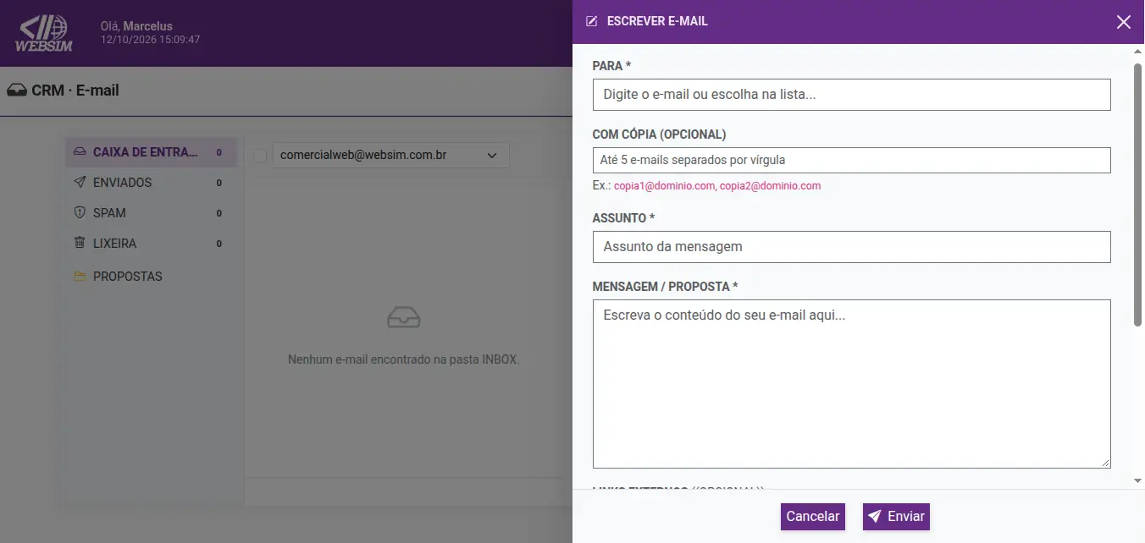Click the copia2@dominio.com example text
This screenshot has height=543, width=1145.
point(770,186)
